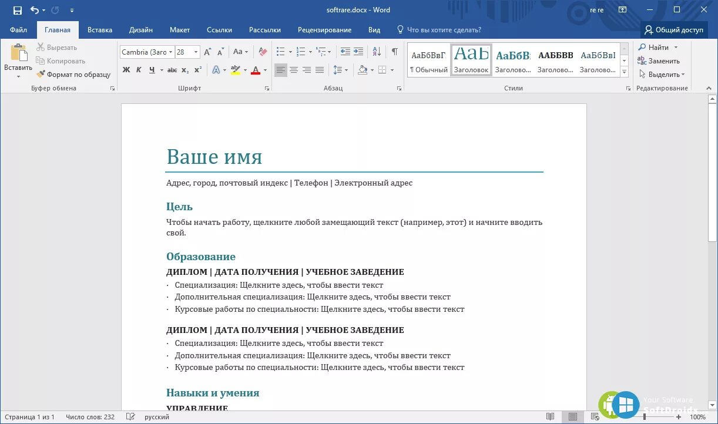Sort text with the A-Я sort icon
The height and width of the screenshot is (424, 718).
377,52
